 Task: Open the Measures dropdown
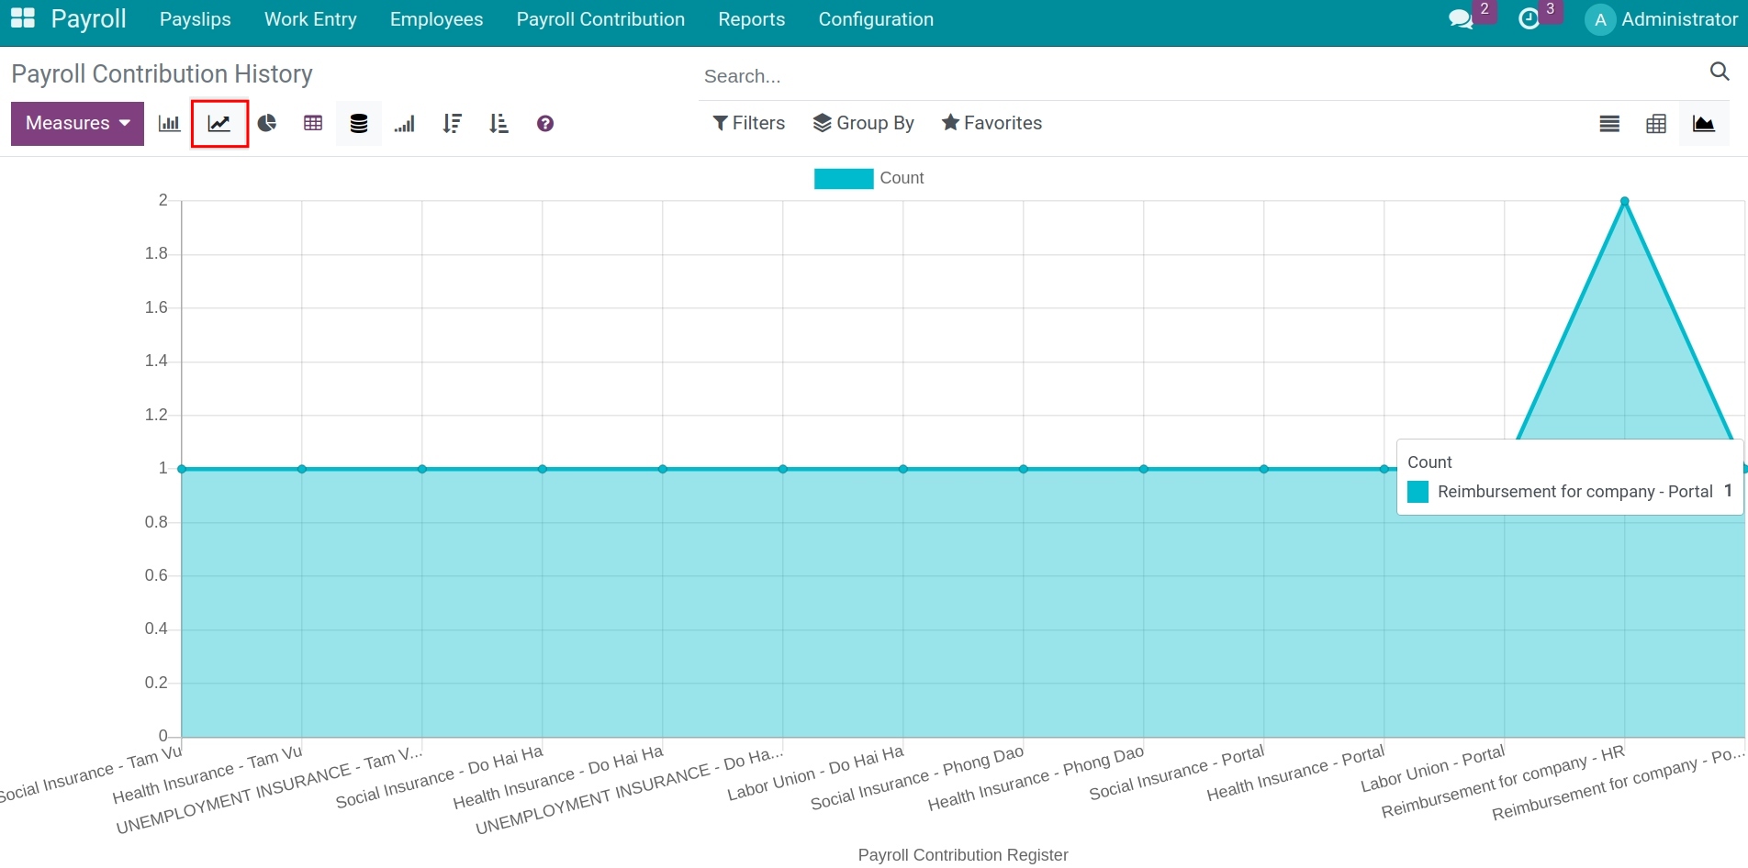tap(76, 123)
